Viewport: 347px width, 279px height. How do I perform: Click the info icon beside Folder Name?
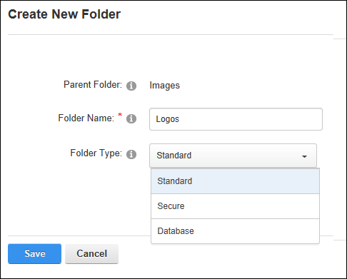pyautogui.click(x=131, y=118)
